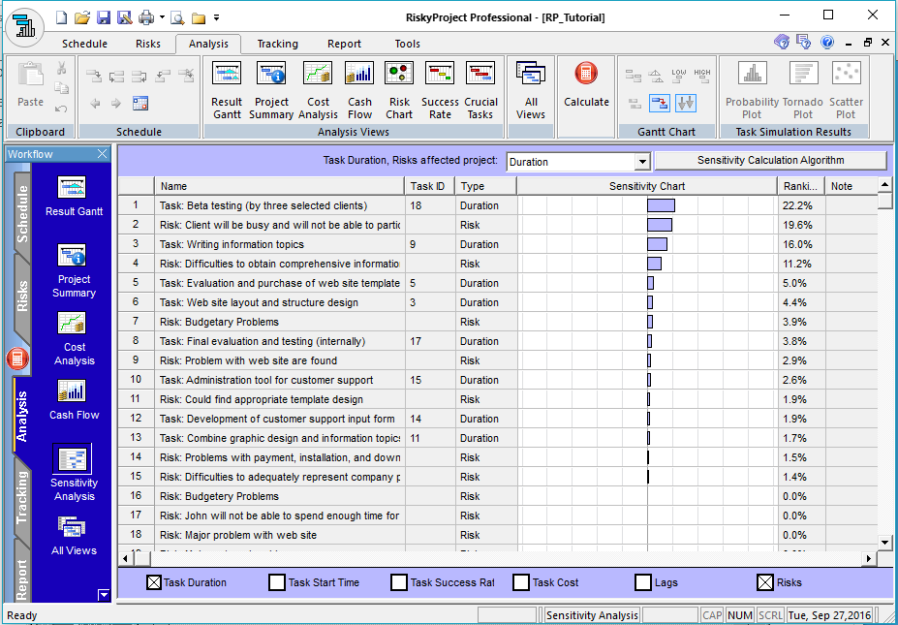Screen dimensions: 898x625
Task: Toggle the Task Duration checkbox
Action: click(x=152, y=581)
